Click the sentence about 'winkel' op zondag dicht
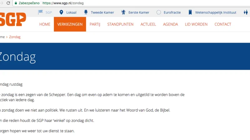Viewport: 250px width, 140px height. [47, 120]
